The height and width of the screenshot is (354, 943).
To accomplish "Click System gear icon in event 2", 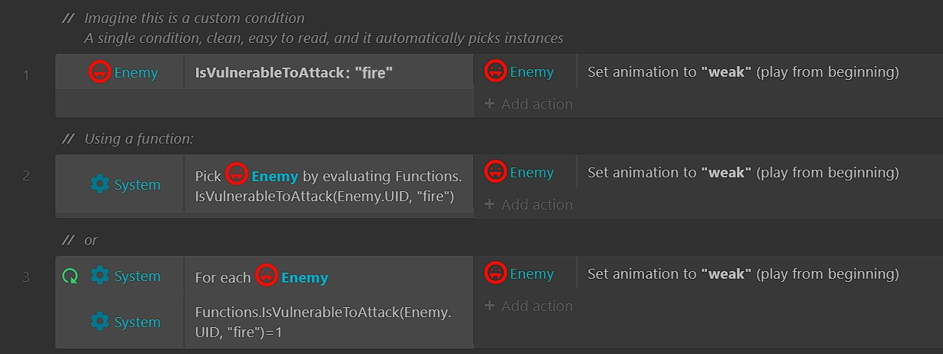I will click(x=100, y=185).
